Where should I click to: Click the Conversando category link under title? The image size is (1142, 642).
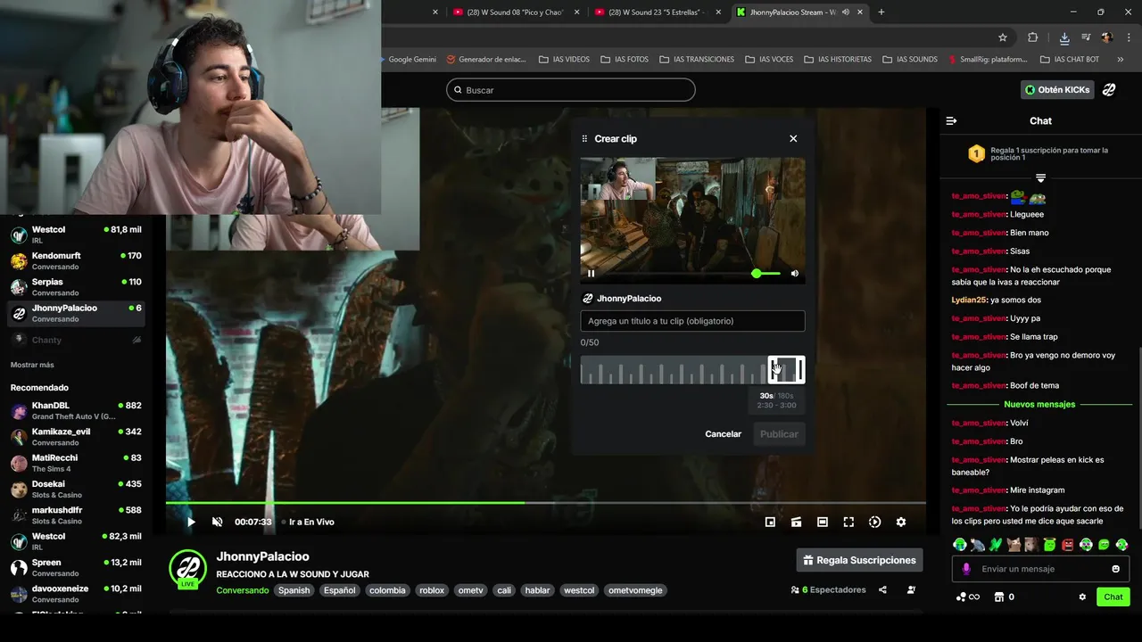click(x=242, y=590)
